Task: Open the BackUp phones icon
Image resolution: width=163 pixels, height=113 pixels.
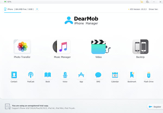Action: [140, 47]
